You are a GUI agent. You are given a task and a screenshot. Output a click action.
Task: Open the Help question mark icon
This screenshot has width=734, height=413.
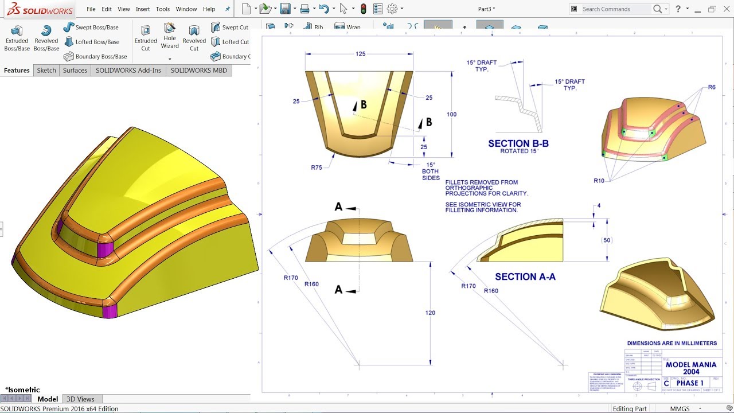click(678, 9)
